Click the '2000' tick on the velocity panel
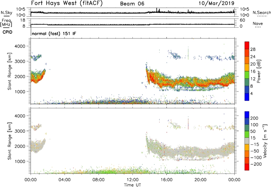Viewport: 271px width, 187px height. [x=20, y=146]
